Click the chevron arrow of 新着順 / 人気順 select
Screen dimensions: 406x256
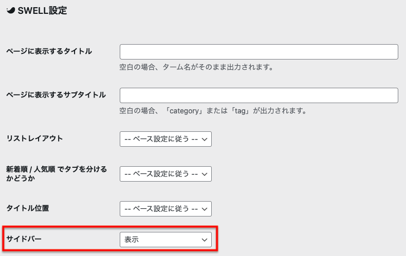(x=205, y=173)
